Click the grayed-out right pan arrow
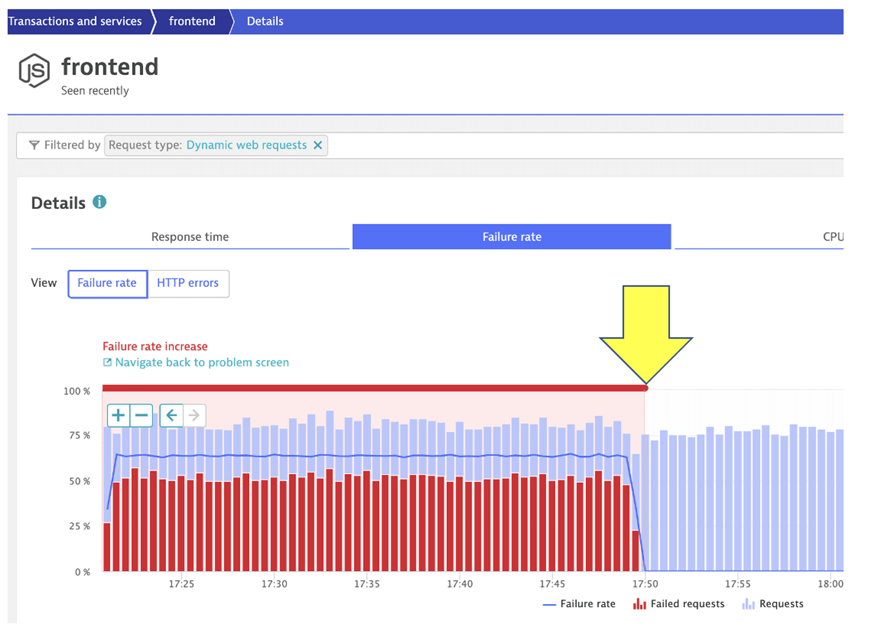The image size is (889, 641). point(195,415)
